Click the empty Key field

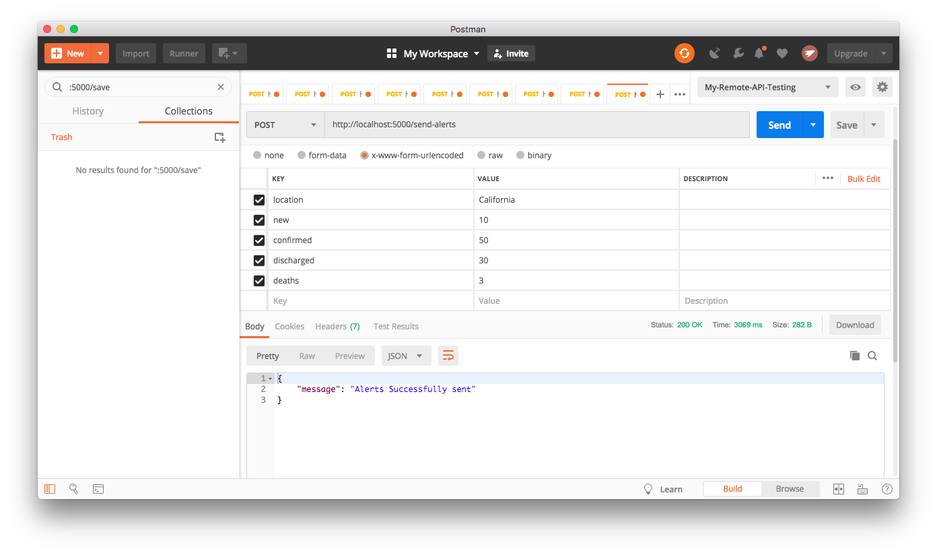372,301
